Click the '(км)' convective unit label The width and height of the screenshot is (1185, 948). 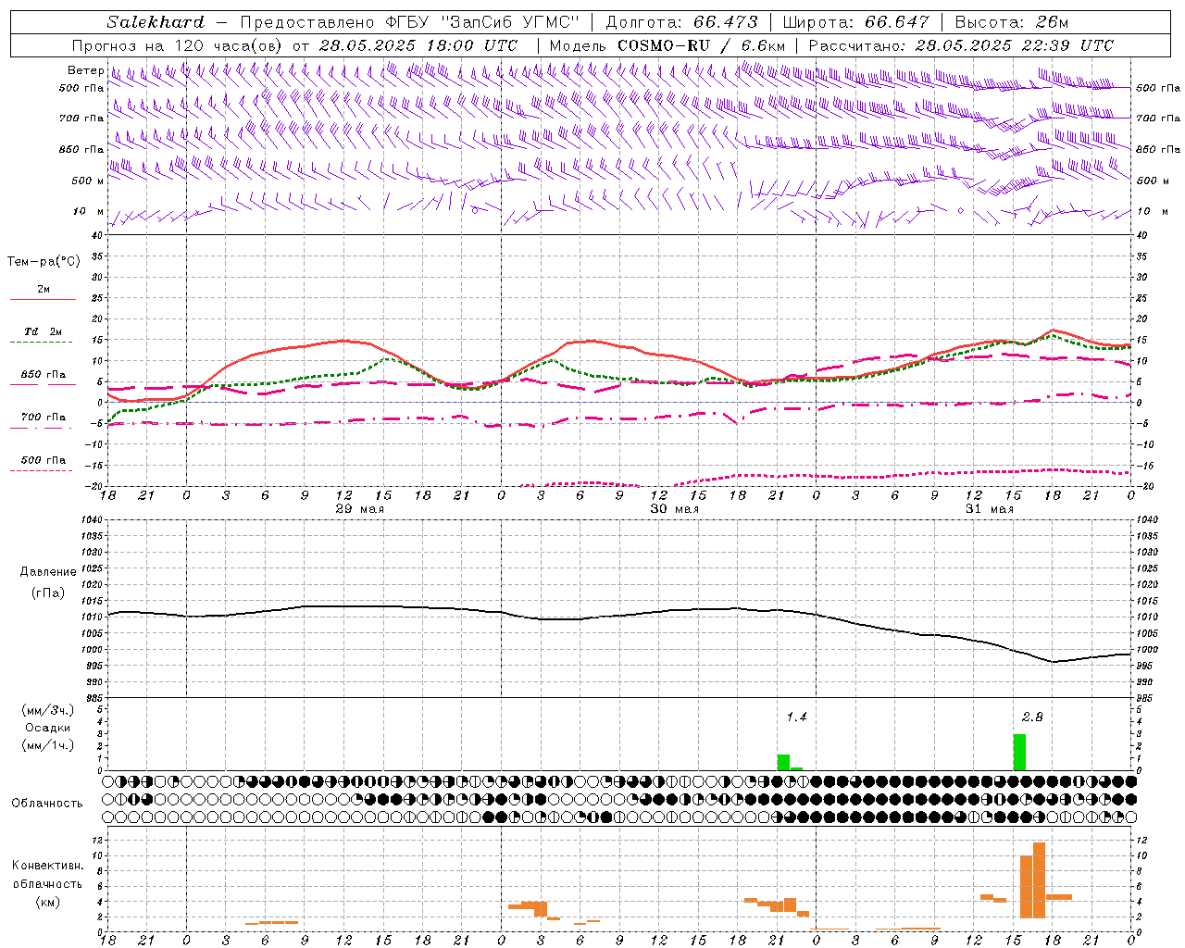[x=48, y=902]
